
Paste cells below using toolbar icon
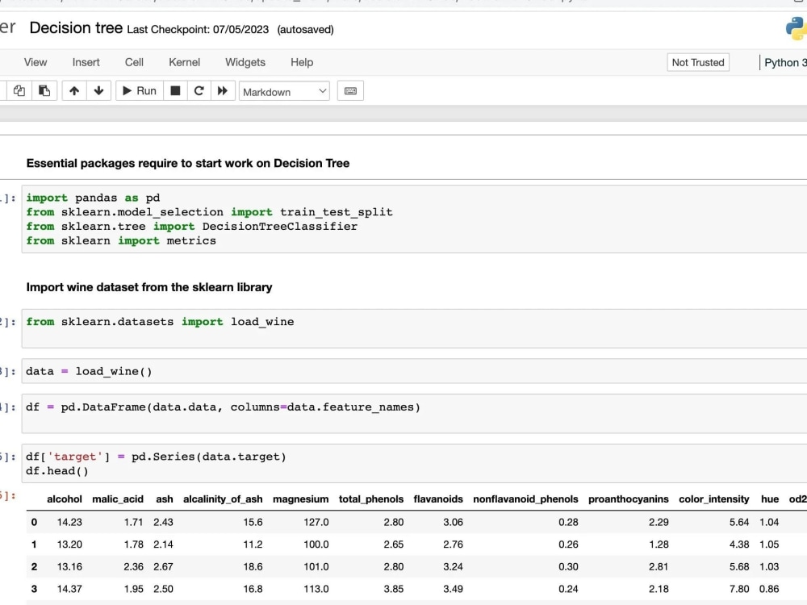(44, 90)
